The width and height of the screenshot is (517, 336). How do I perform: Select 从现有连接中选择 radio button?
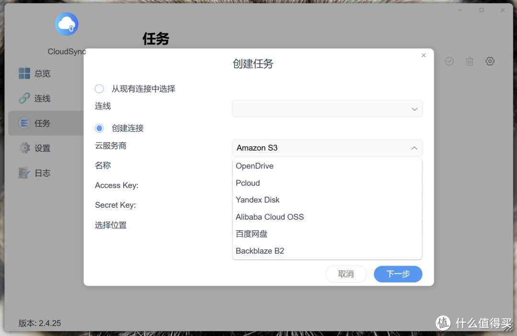(x=99, y=89)
